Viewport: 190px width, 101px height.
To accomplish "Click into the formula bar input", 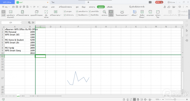I will tap(109, 23).
